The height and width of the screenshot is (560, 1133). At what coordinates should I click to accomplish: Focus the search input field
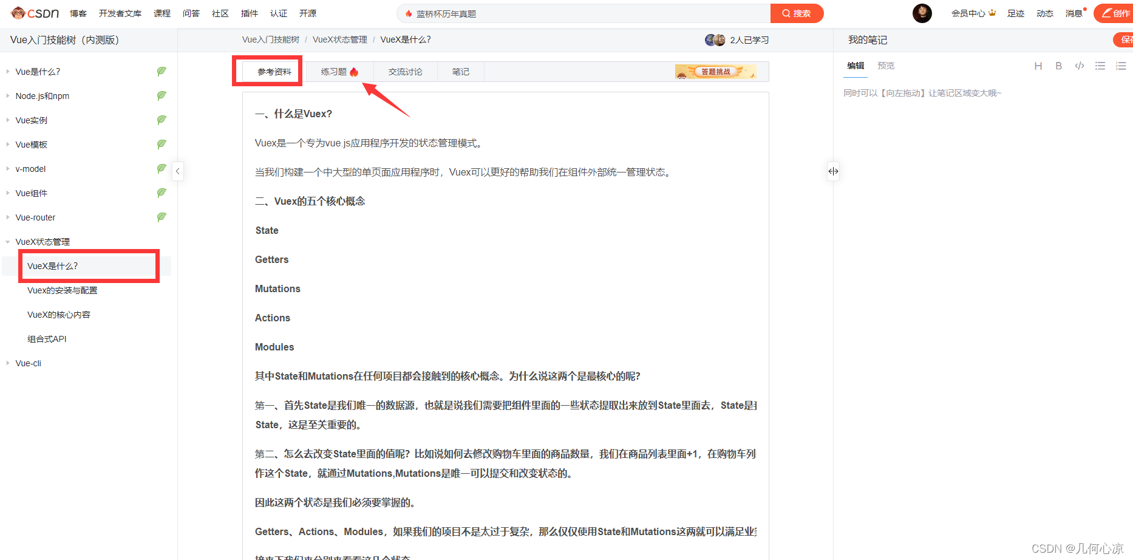coord(584,13)
